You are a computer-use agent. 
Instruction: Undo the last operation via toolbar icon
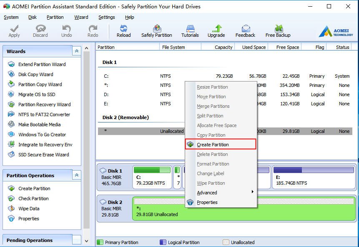tap(66, 30)
